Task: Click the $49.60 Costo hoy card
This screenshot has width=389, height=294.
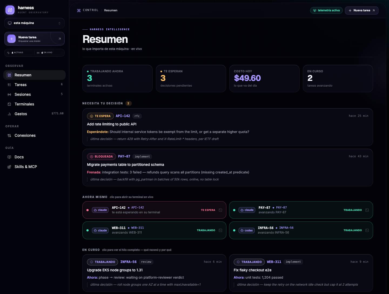Action: (x=264, y=78)
